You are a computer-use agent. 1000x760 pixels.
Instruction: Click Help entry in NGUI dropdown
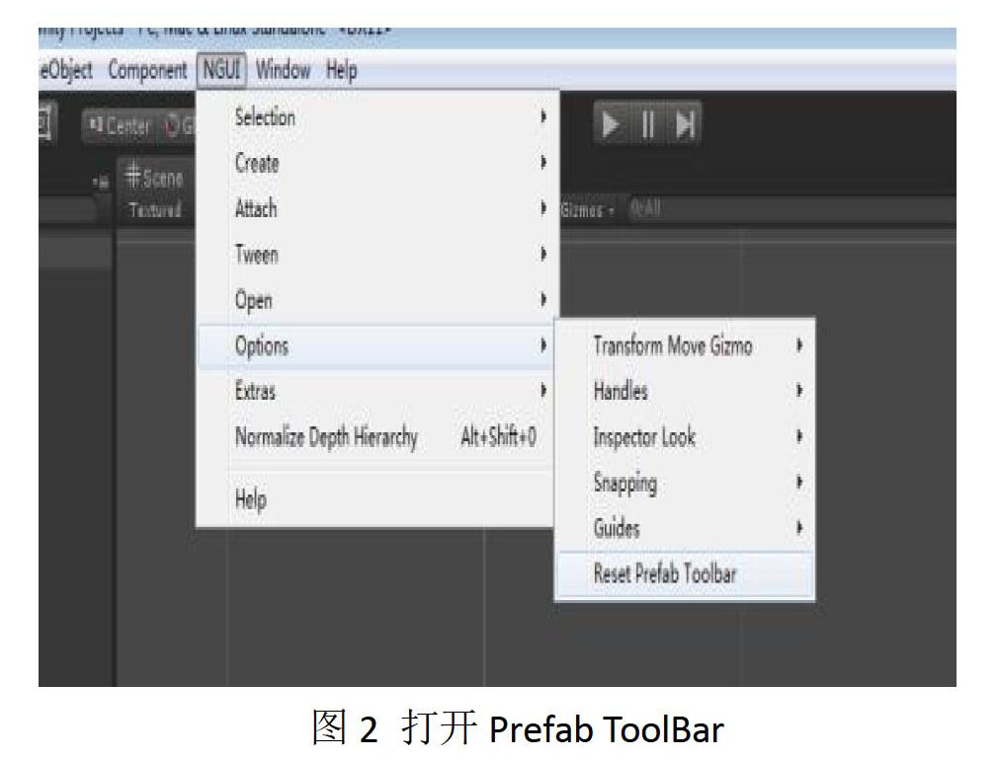[x=377, y=499]
